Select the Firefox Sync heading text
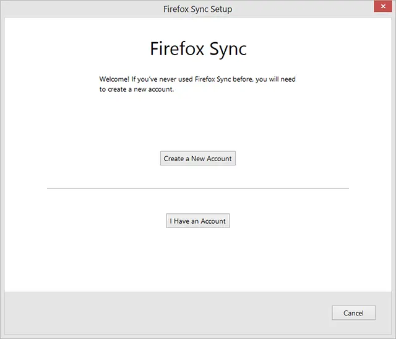 (198, 49)
